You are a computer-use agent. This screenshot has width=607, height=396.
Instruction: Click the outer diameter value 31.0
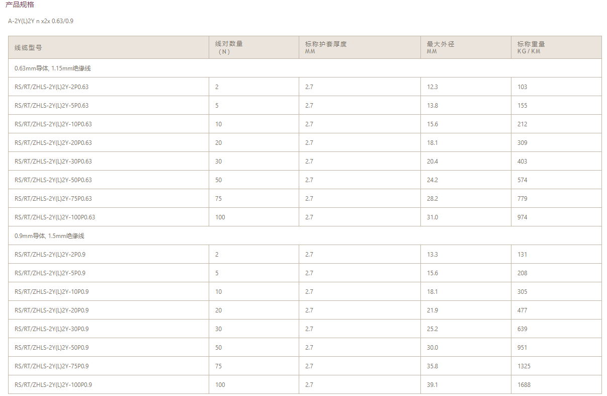pos(432,217)
